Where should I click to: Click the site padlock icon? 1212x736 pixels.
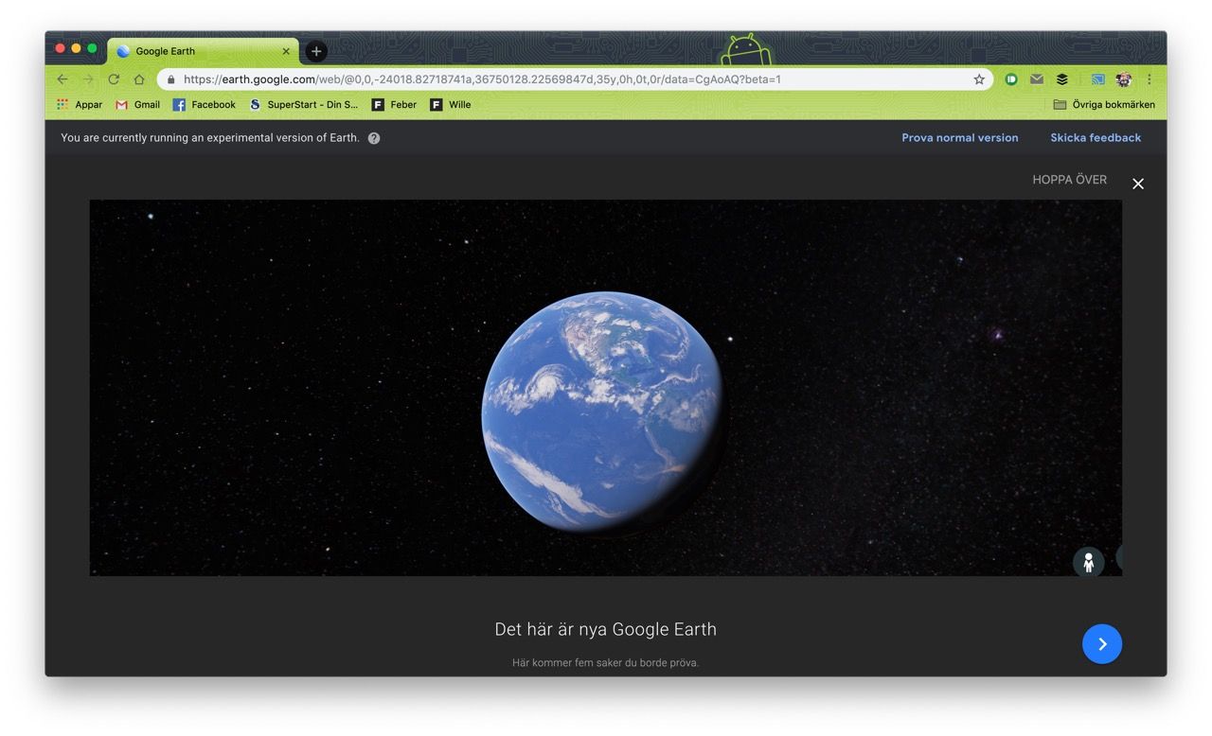pyautogui.click(x=171, y=79)
